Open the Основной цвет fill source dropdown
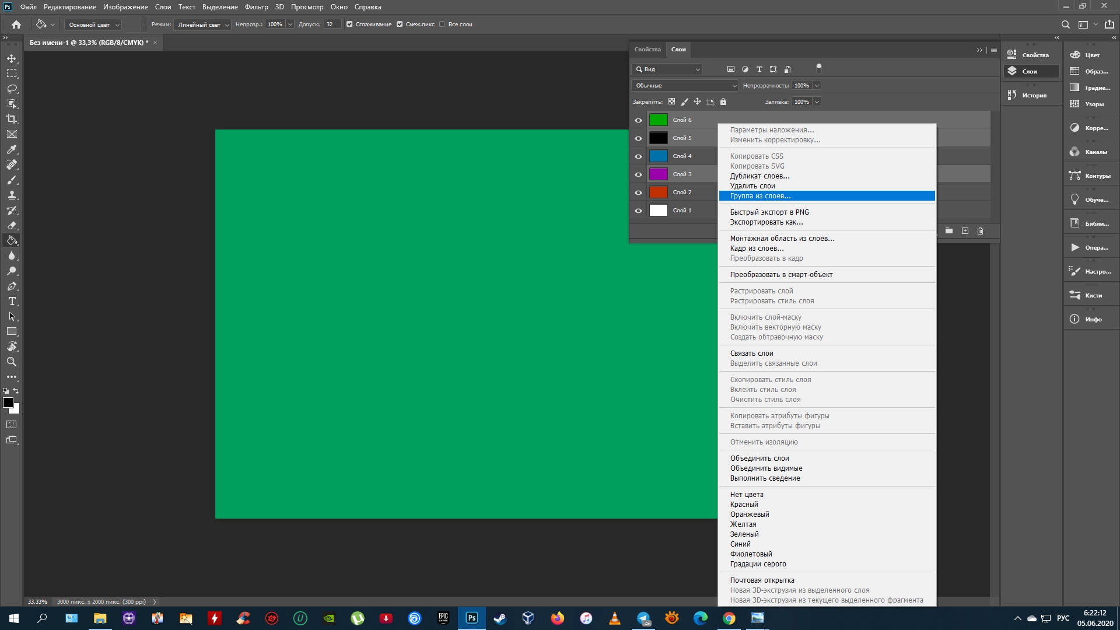 point(93,24)
